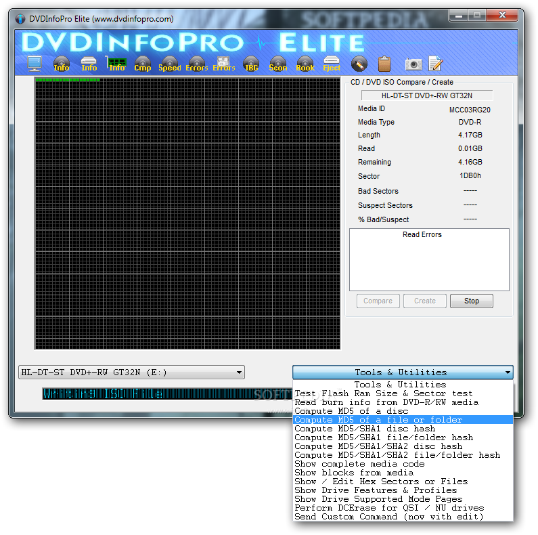Click the HL-DT-ST DVD+-RW GT32N drive name field

427,95
